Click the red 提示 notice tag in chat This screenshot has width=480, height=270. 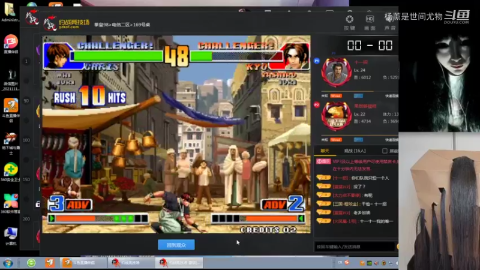[x=323, y=161]
